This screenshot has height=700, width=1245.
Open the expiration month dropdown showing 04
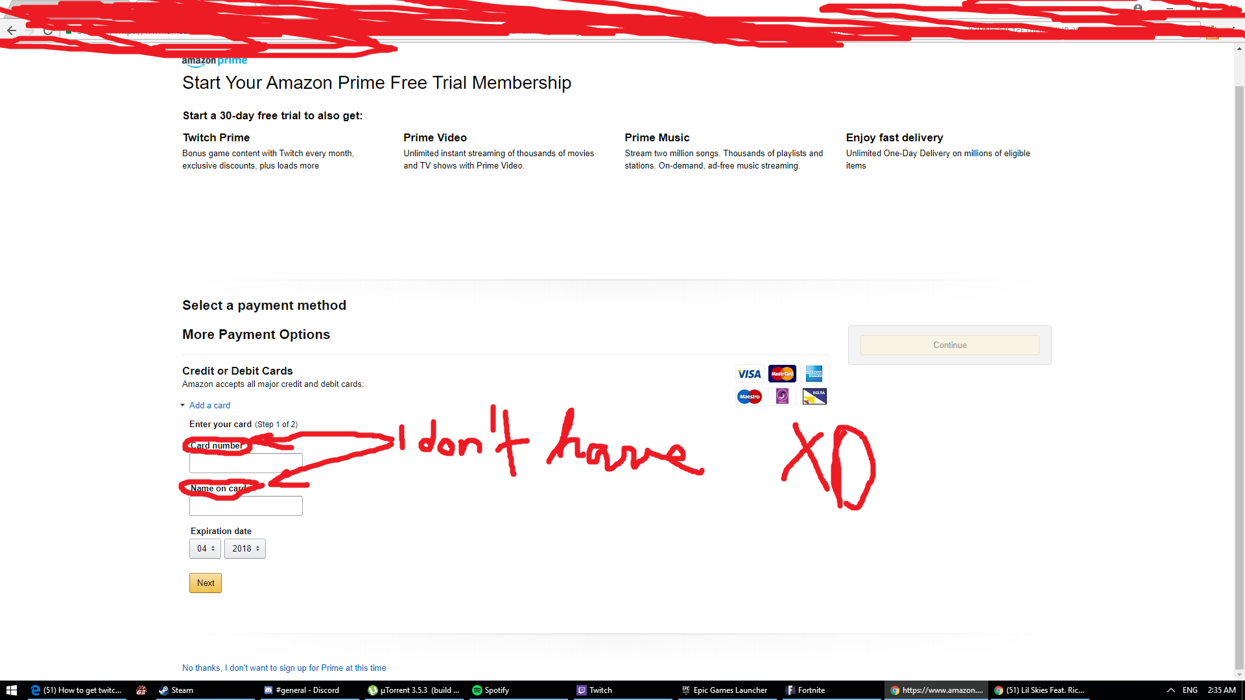205,548
